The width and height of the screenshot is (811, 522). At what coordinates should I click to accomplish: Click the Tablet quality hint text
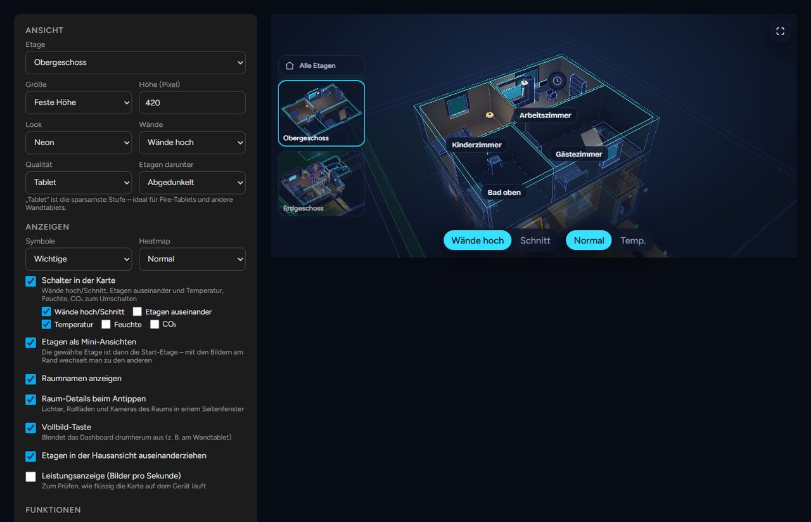pyautogui.click(x=129, y=204)
